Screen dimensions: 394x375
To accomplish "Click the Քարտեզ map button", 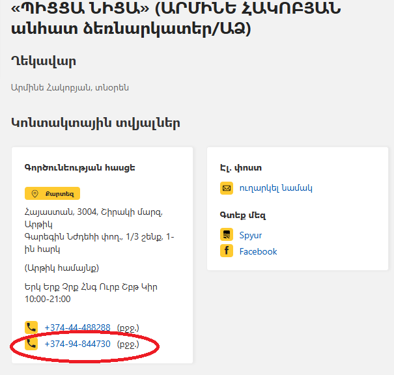I will pos(52,193).
